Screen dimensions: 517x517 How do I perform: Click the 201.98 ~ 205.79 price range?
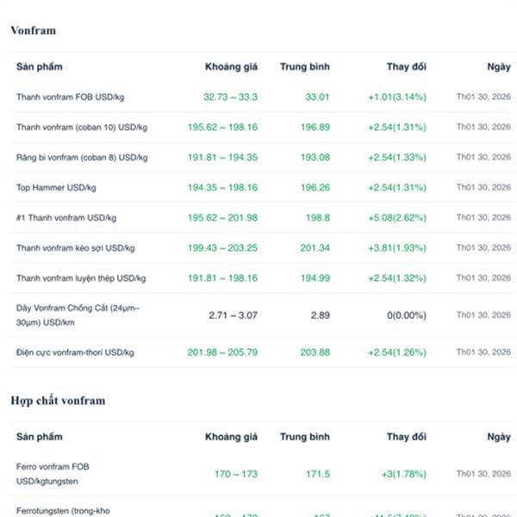[x=222, y=352]
